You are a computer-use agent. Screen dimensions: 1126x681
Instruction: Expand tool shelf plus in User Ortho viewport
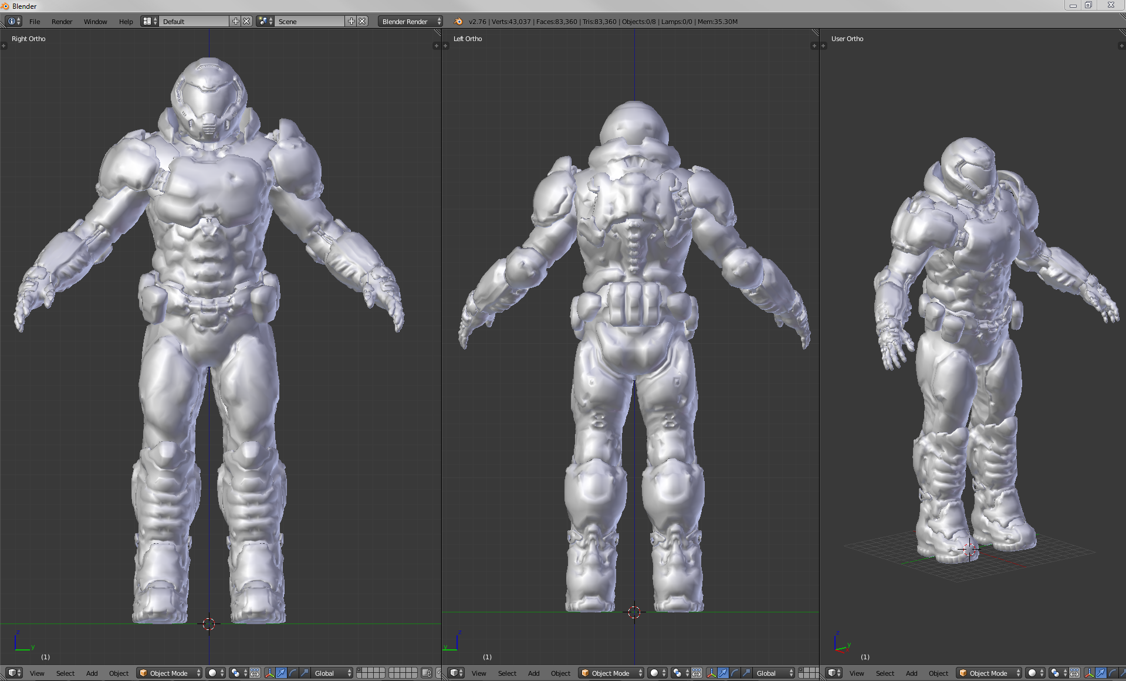point(823,46)
